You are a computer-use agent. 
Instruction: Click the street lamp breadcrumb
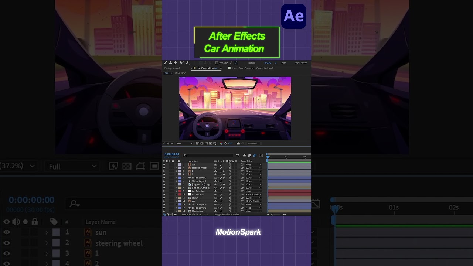click(x=180, y=73)
